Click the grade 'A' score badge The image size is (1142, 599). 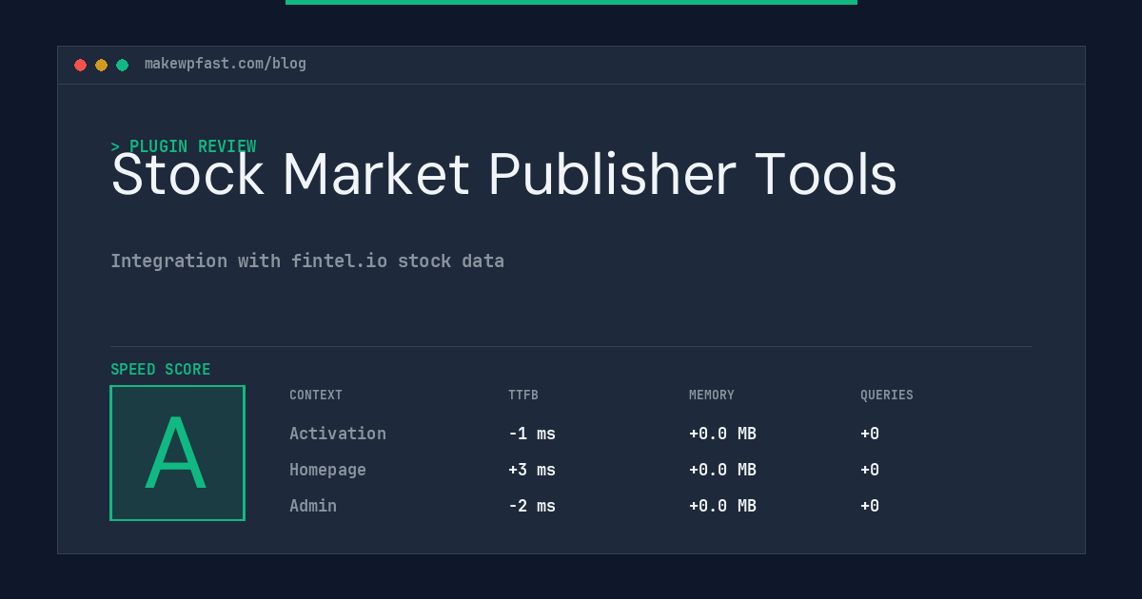pos(177,453)
